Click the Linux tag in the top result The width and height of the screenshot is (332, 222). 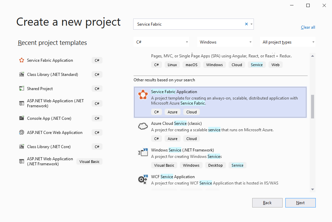[x=172, y=65]
